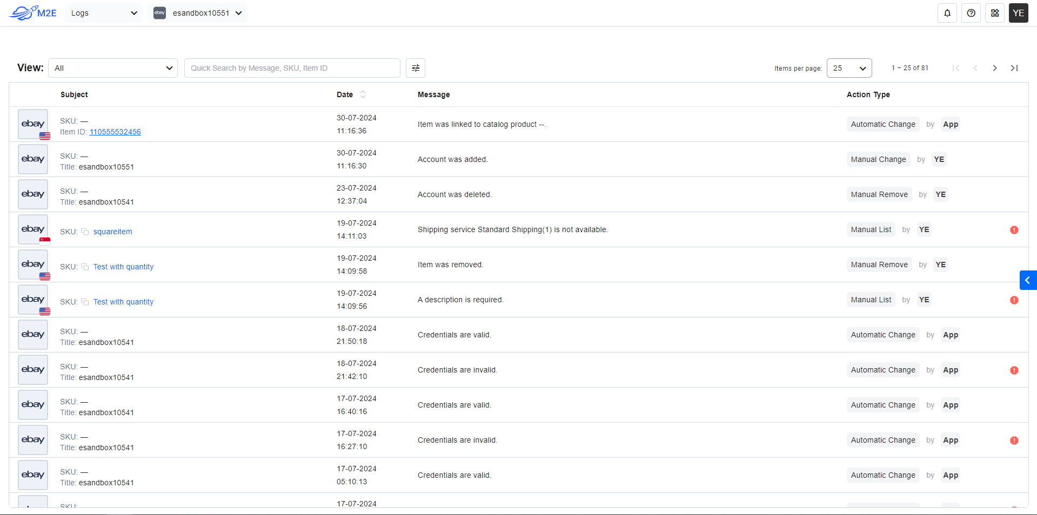This screenshot has height=515, width=1037.
Task: Click the copy icon beside squareitem SKU
Action: point(85,232)
